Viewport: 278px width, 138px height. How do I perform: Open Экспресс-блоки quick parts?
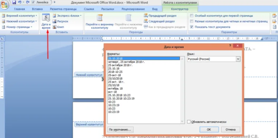(x=67, y=16)
